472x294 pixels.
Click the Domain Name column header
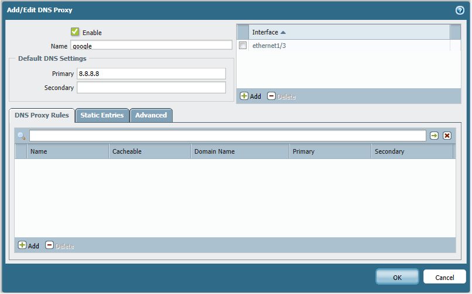coord(240,151)
